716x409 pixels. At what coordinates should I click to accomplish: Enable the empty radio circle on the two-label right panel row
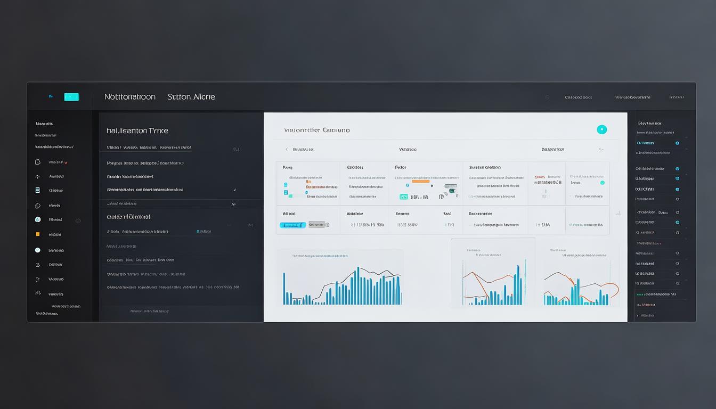coord(677,212)
